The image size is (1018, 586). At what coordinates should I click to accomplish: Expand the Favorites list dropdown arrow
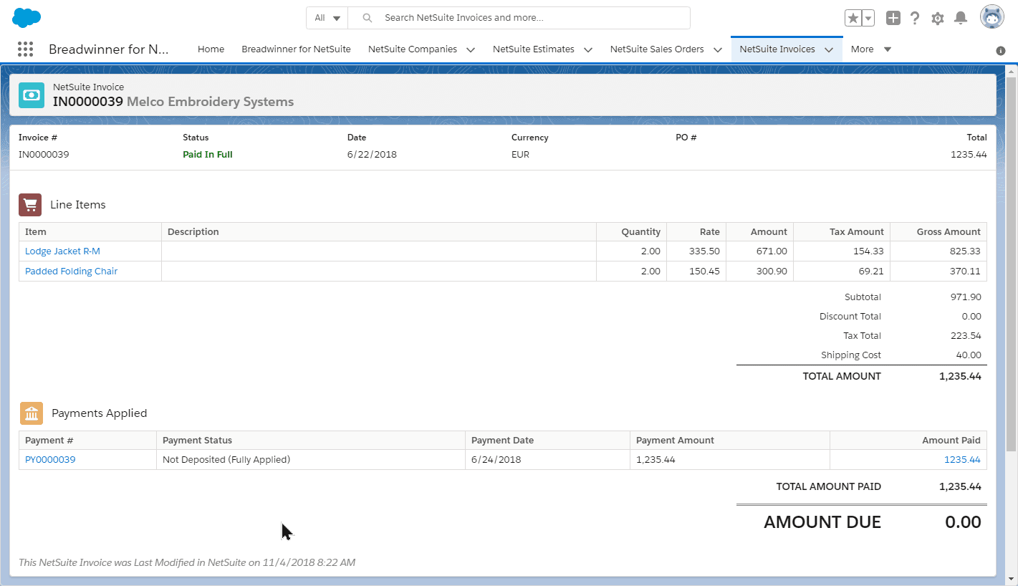(x=868, y=19)
